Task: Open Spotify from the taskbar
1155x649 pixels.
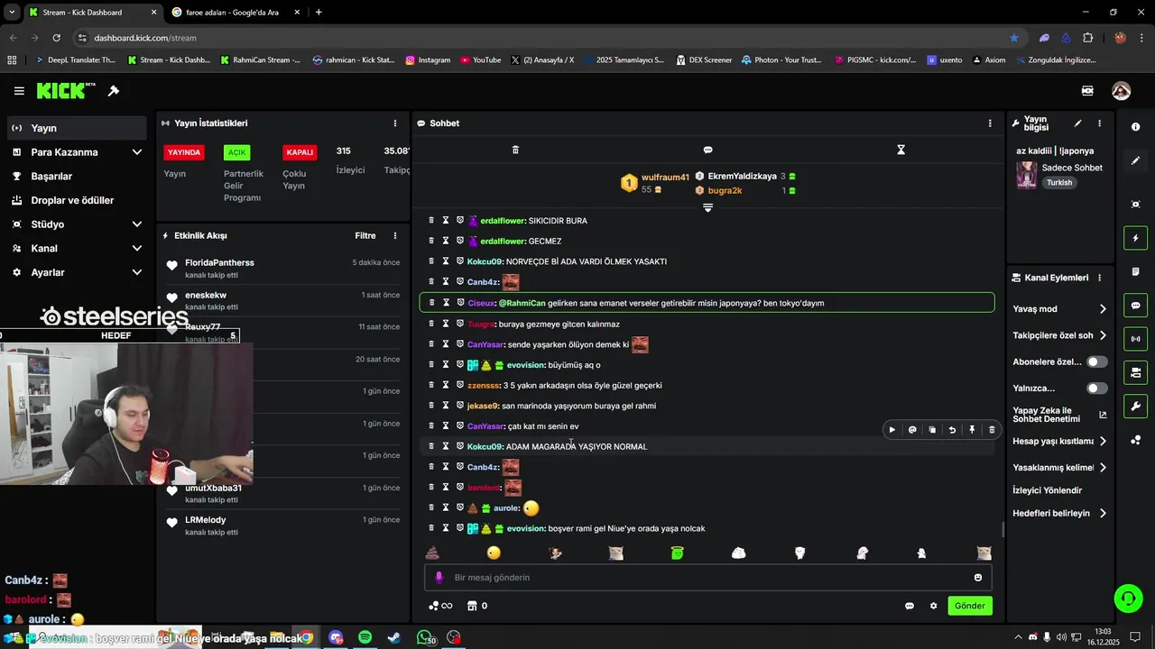Action: click(x=365, y=637)
